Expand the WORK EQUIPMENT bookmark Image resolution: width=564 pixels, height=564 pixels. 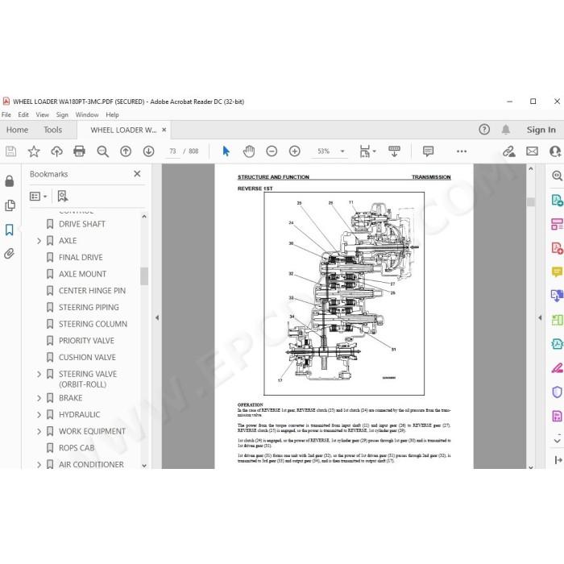(39, 431)
